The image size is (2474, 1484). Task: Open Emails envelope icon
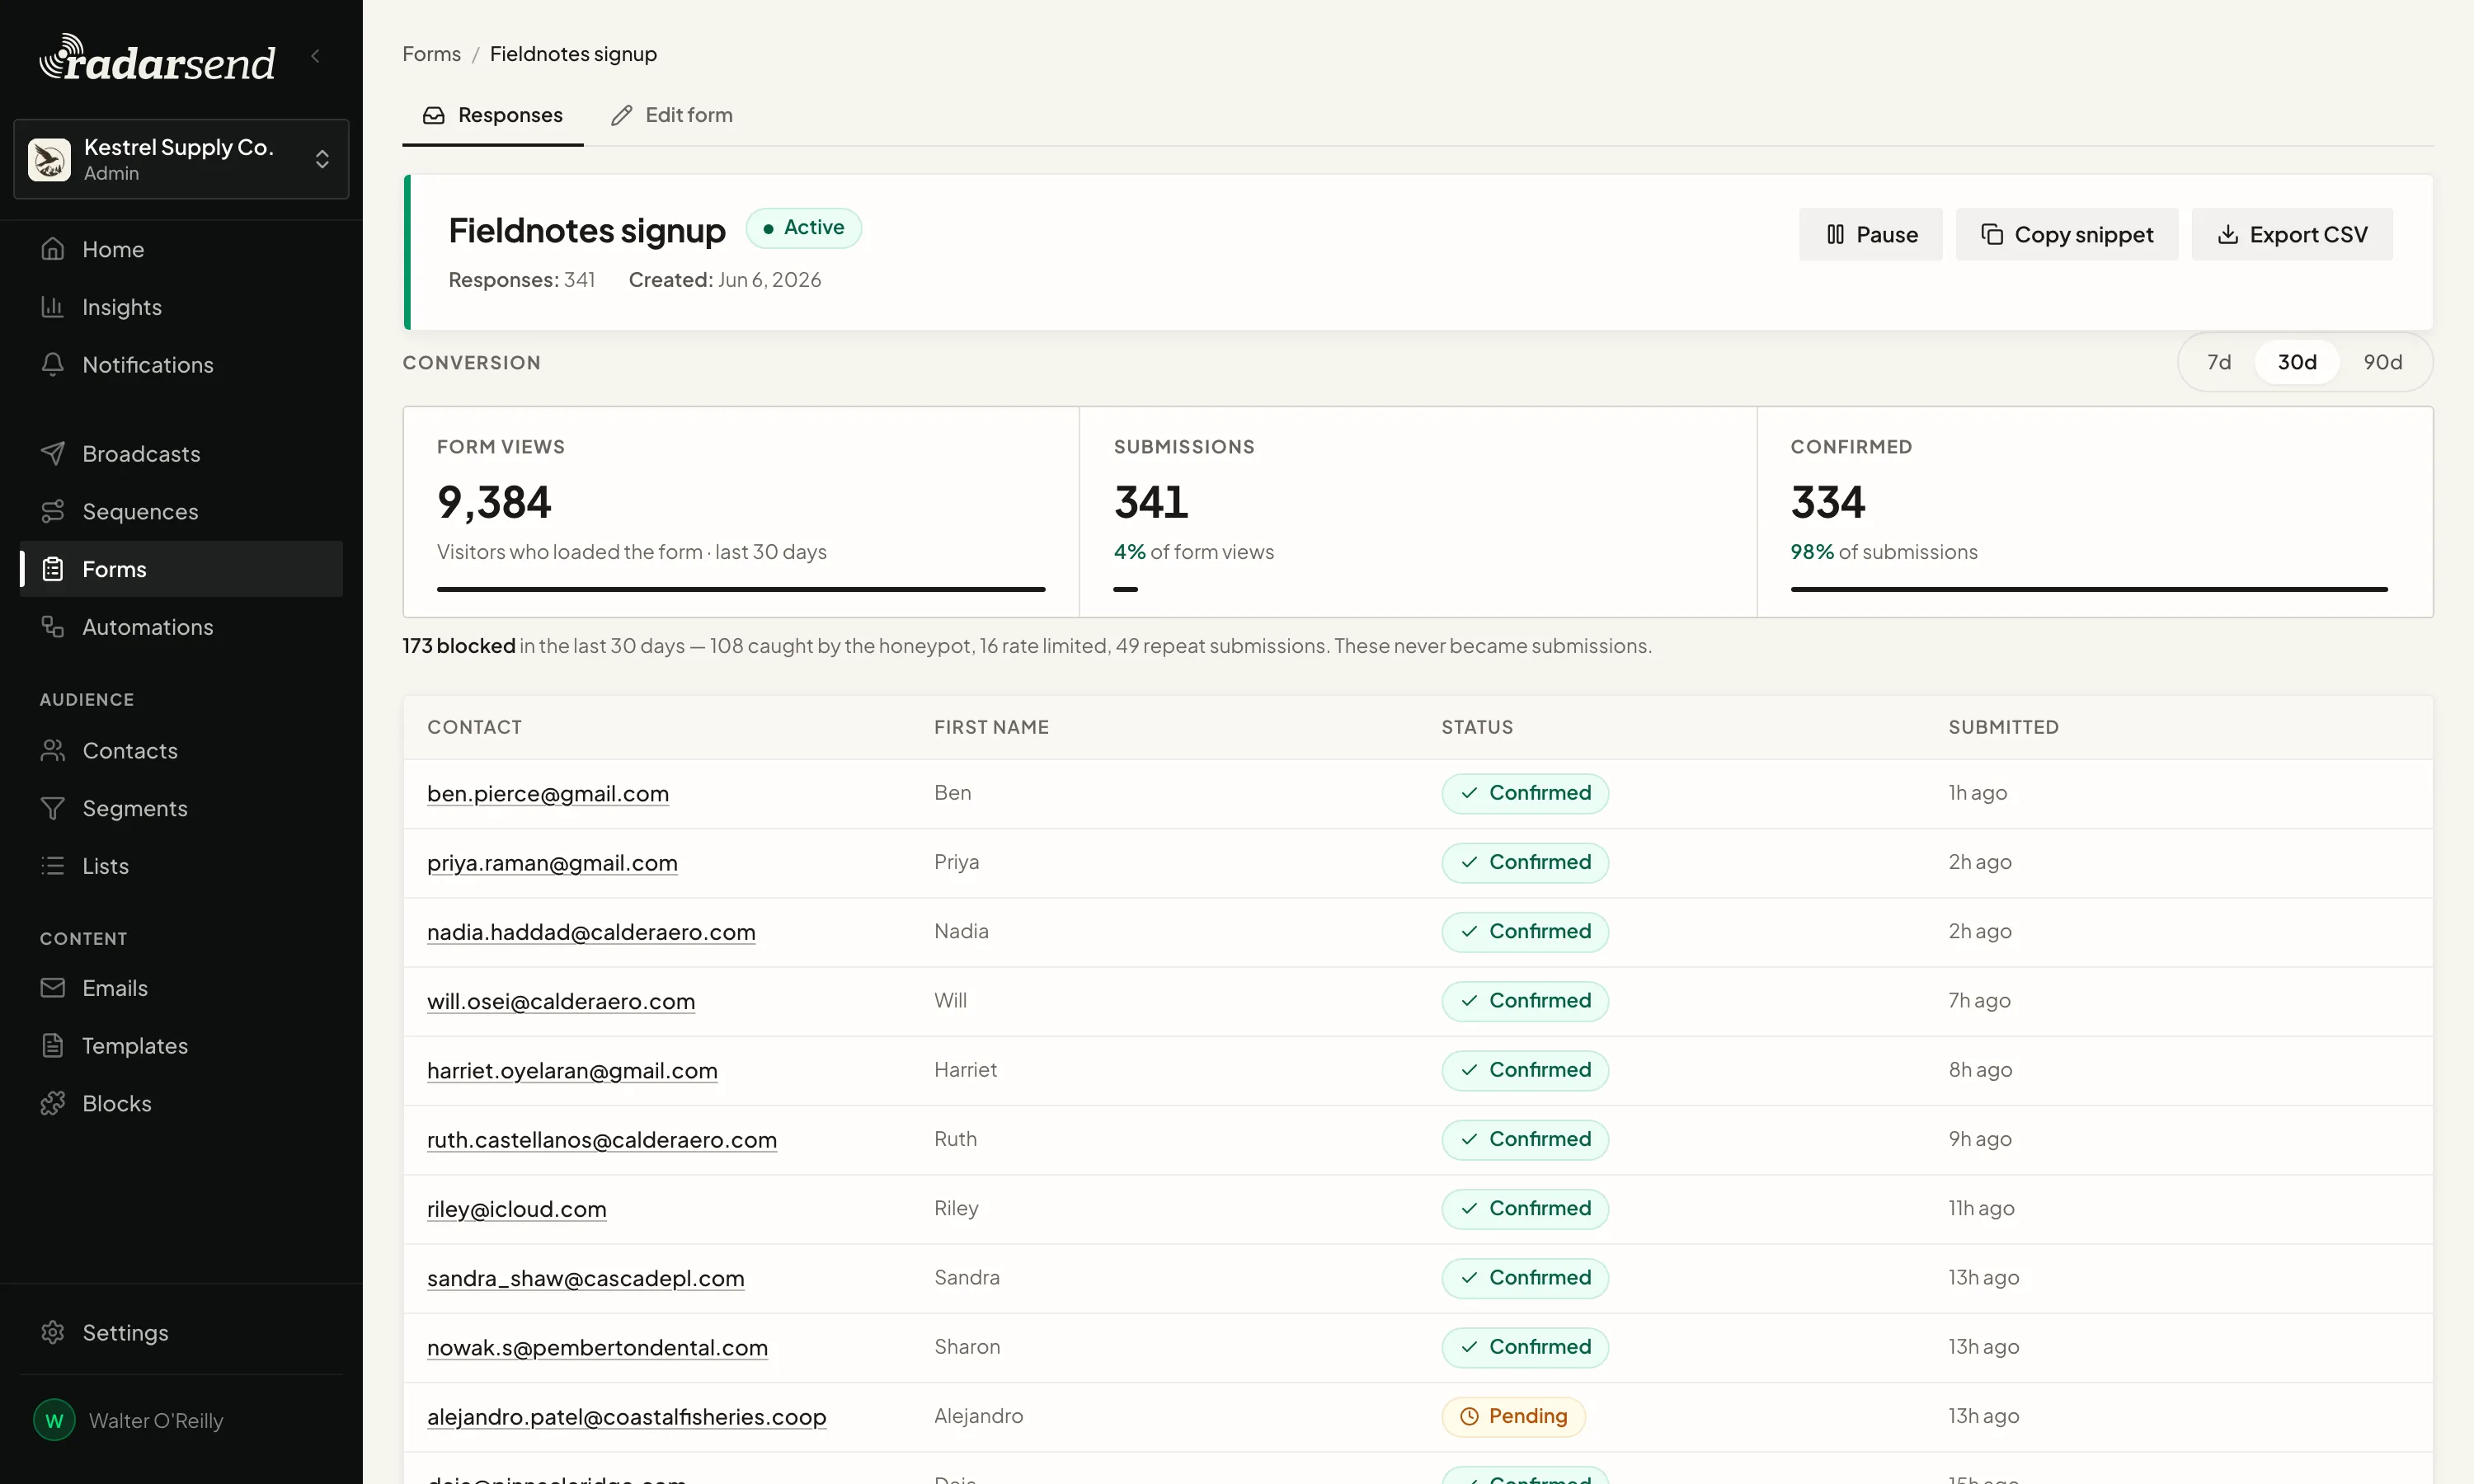click(x=53, y=988)
